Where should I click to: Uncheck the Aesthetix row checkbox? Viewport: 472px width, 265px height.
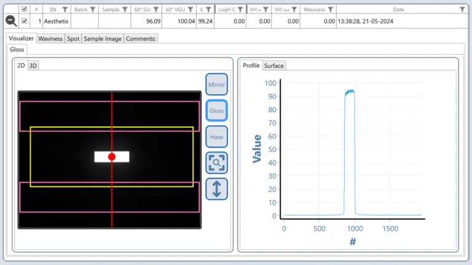click(x=25, y=21)
